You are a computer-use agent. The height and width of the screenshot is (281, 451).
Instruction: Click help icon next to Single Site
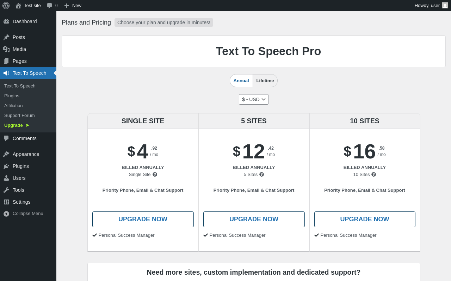(x=155, y=175)
